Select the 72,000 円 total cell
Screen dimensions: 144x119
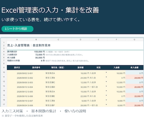tap(40, 55)
